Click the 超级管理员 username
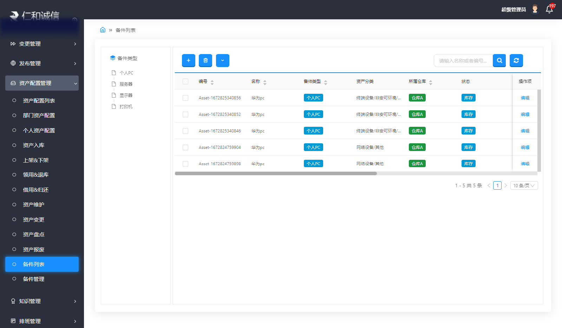The image size is (562, 328). tap(514, 9)
